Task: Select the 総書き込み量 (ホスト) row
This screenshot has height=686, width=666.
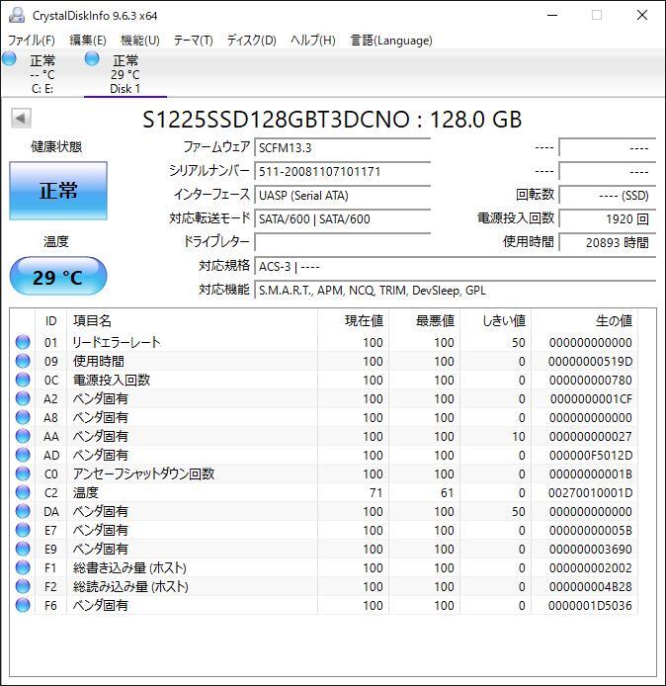Action: 323,567
